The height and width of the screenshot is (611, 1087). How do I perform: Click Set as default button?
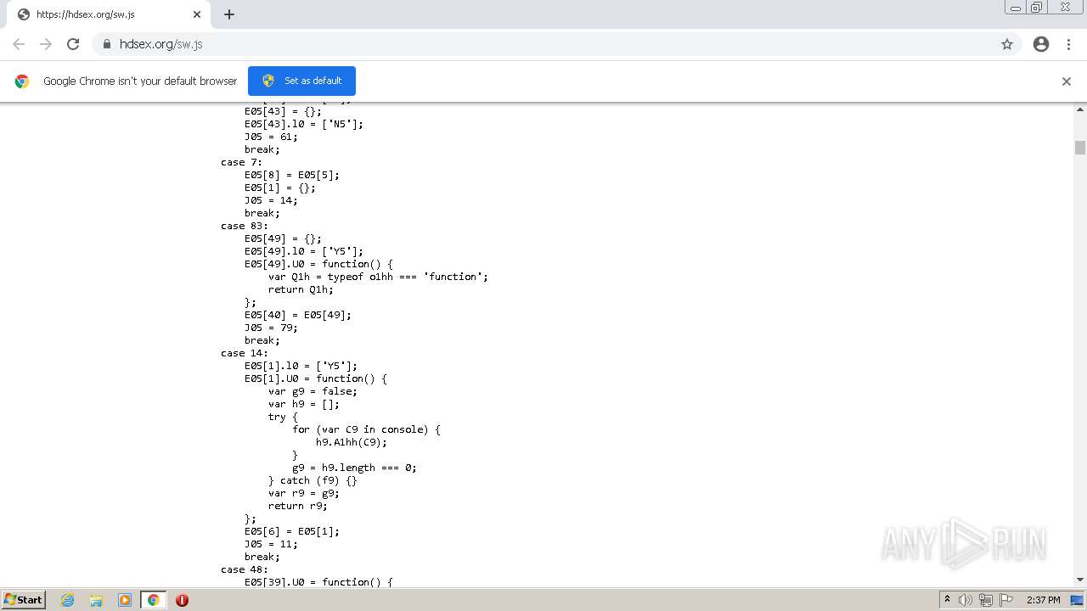[301, 81]
